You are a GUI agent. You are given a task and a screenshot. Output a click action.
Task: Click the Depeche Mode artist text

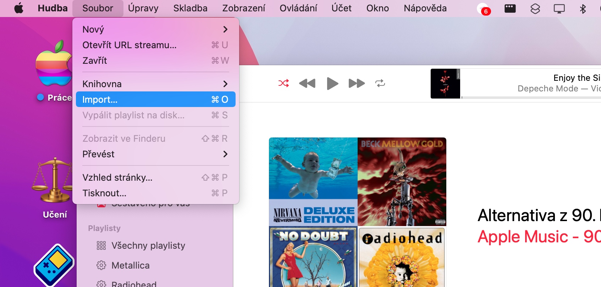point(548,89)
